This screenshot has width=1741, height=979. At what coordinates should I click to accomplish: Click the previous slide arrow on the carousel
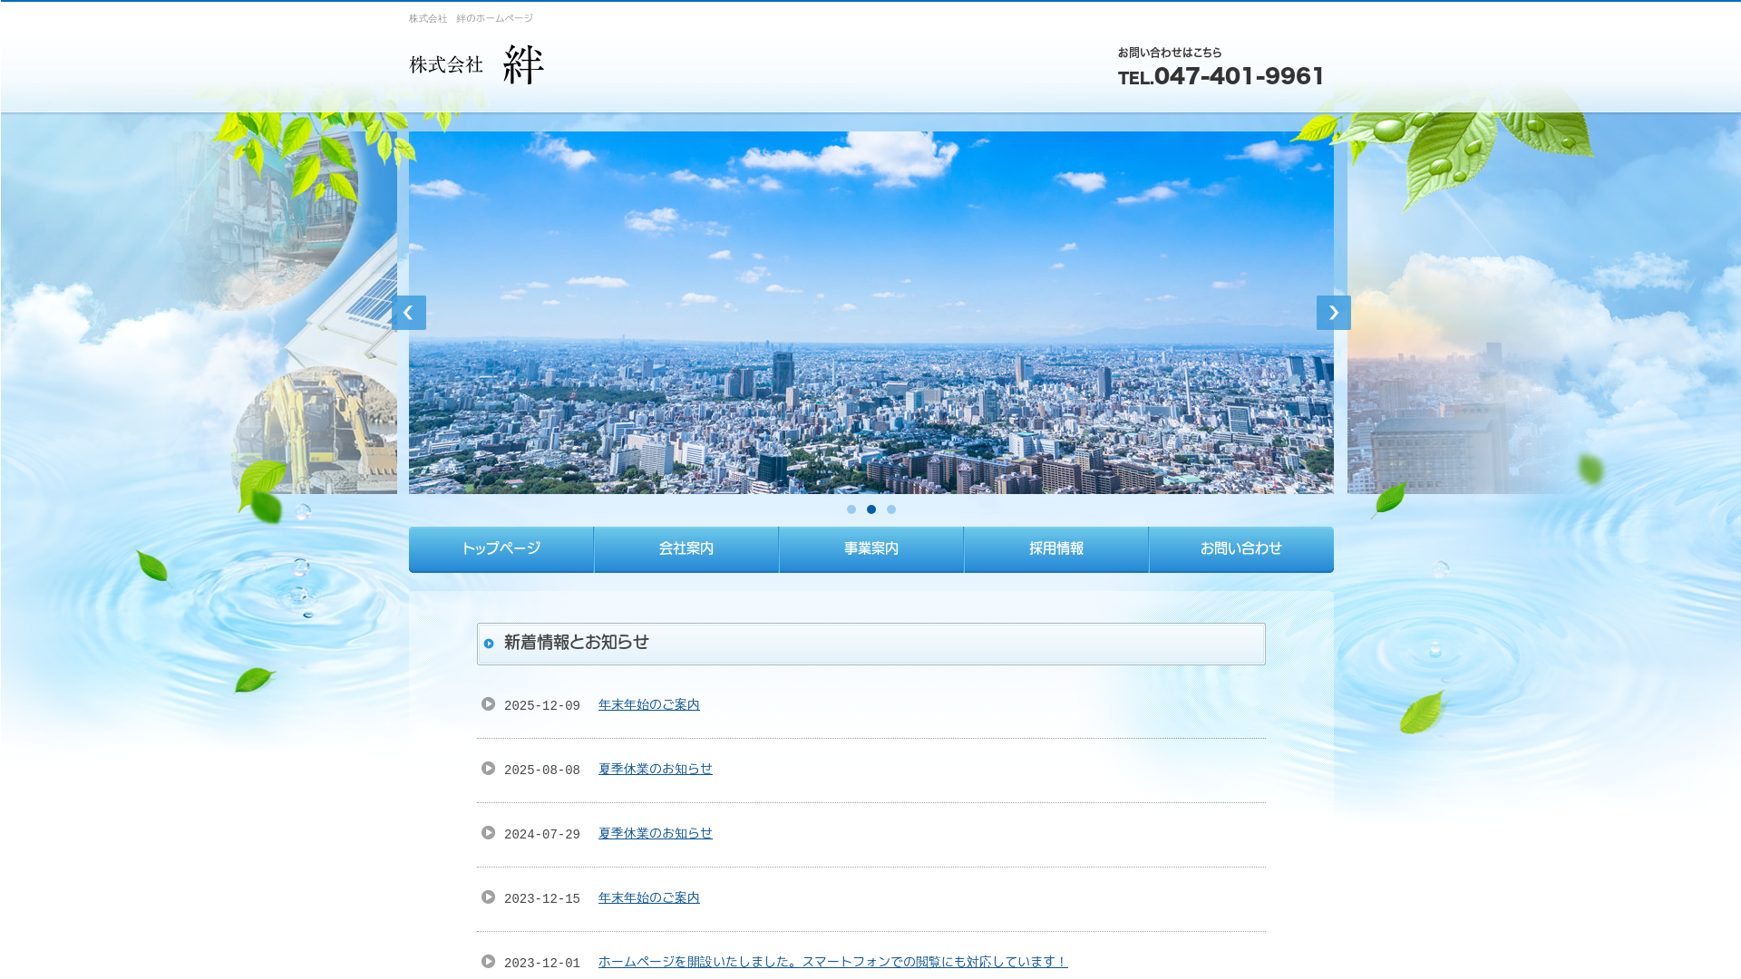tap(409, 313)
